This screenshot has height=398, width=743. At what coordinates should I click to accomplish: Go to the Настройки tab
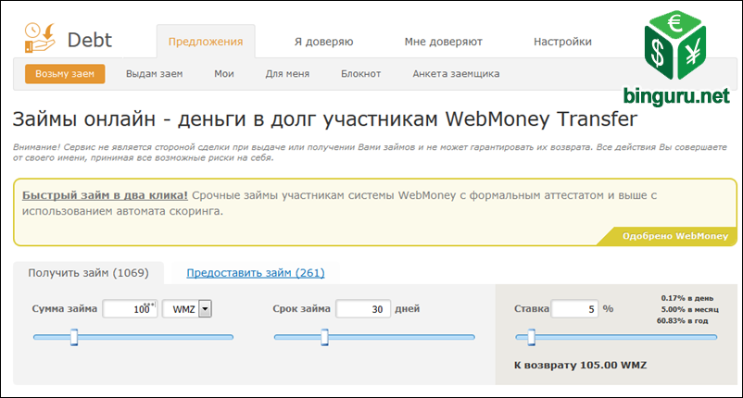(562, 42)
